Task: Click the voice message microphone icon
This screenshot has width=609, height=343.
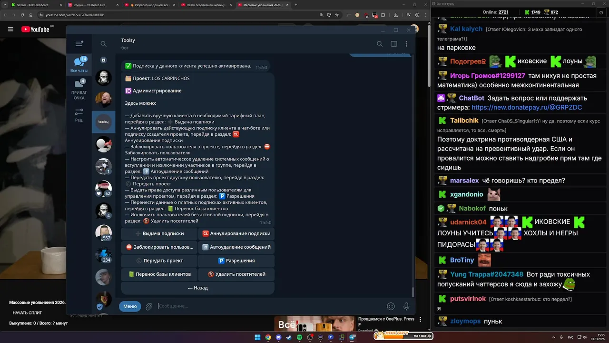Action: point(406,306)
